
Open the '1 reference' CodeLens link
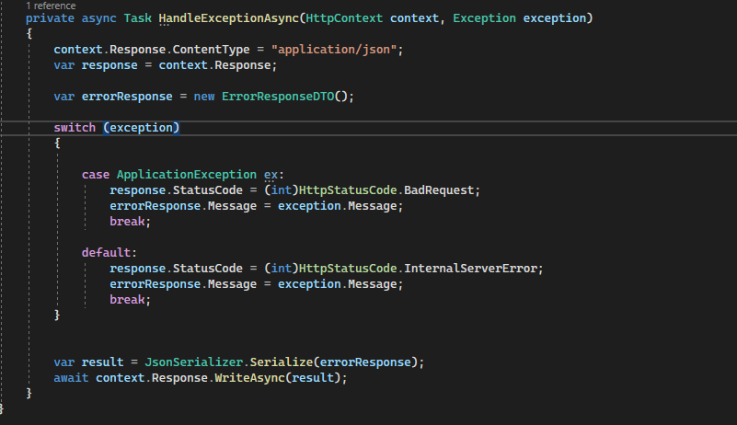click(51, 6)
